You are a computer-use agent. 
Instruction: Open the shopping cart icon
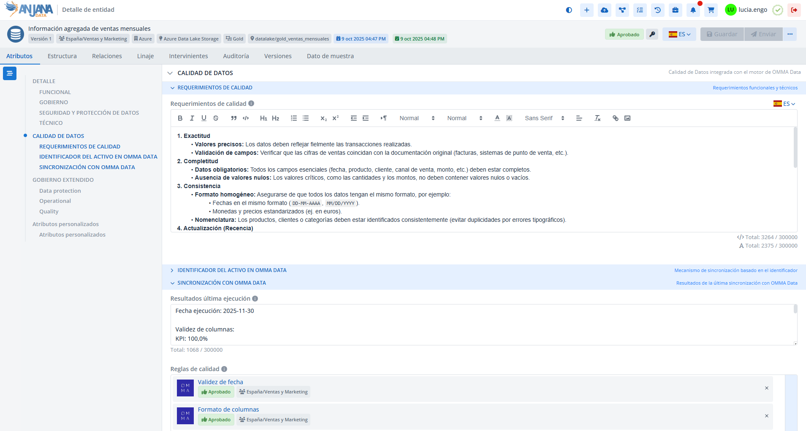click(711, 10)
